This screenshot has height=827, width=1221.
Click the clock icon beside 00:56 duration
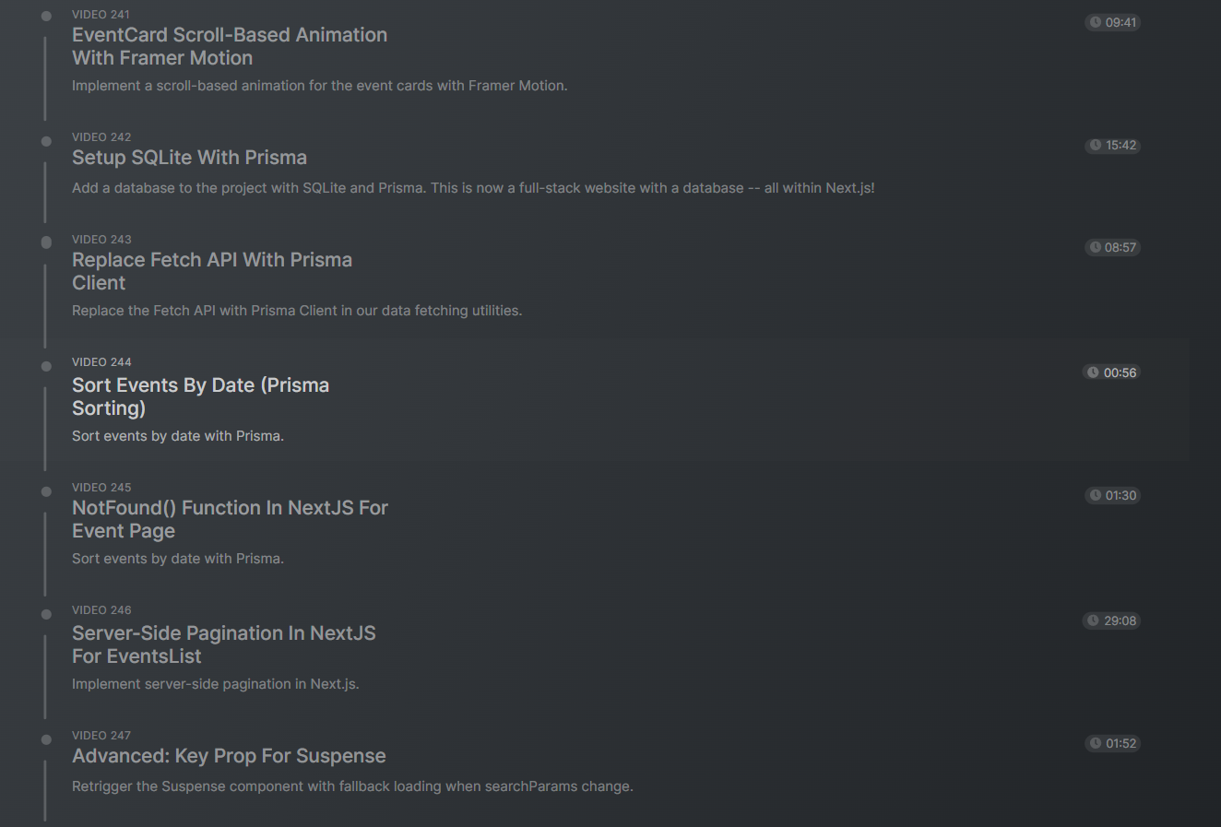point(1093,372)
